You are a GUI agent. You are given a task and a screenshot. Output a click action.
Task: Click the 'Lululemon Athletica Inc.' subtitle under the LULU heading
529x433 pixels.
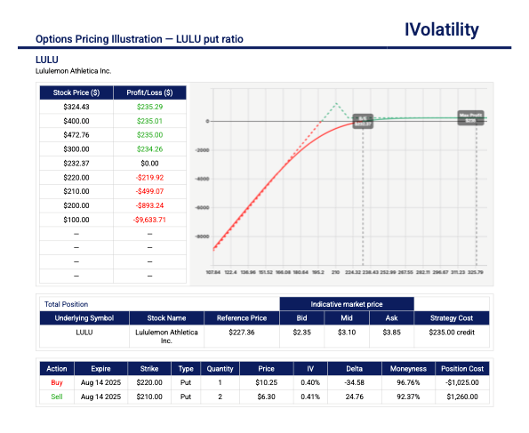[73, 71]
